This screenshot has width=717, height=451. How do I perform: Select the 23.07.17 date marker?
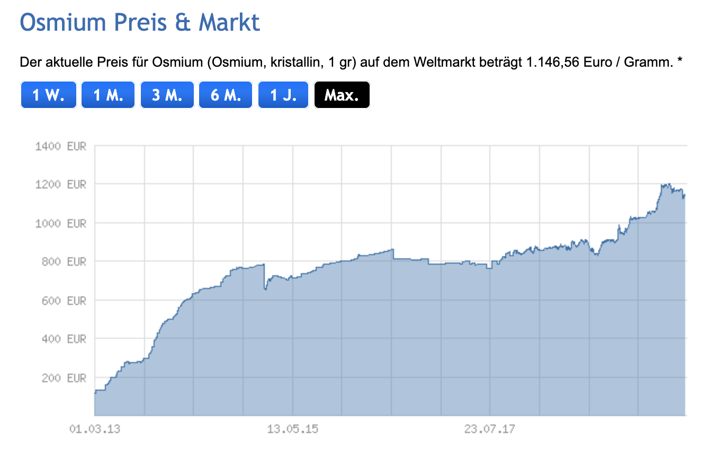pos(490,429)
